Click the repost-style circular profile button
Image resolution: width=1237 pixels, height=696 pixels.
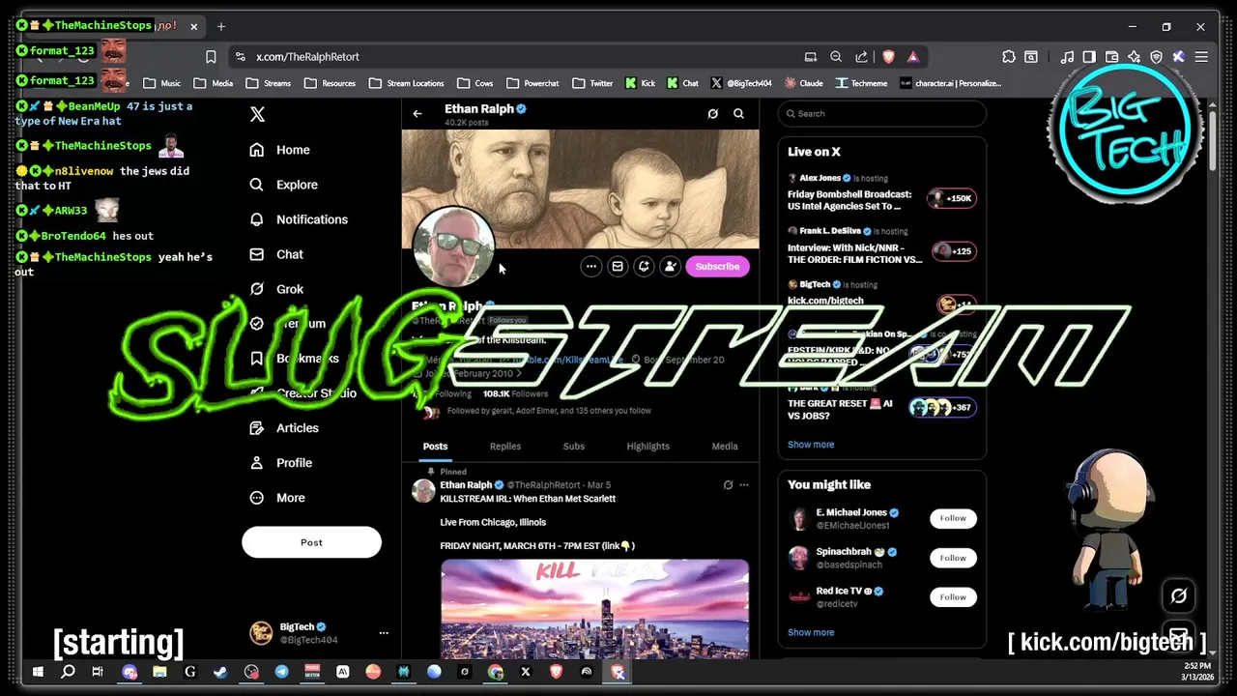[644, 267]
